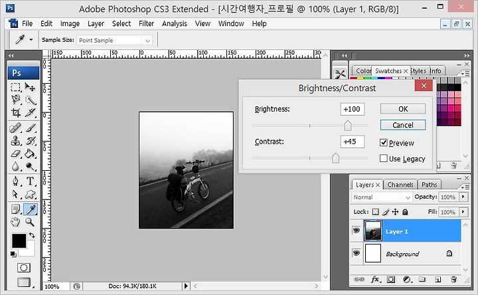Select the Clone Stamp tool
Image resolution: width=478 pixels, height=295 pixels.
click(15, 141)
